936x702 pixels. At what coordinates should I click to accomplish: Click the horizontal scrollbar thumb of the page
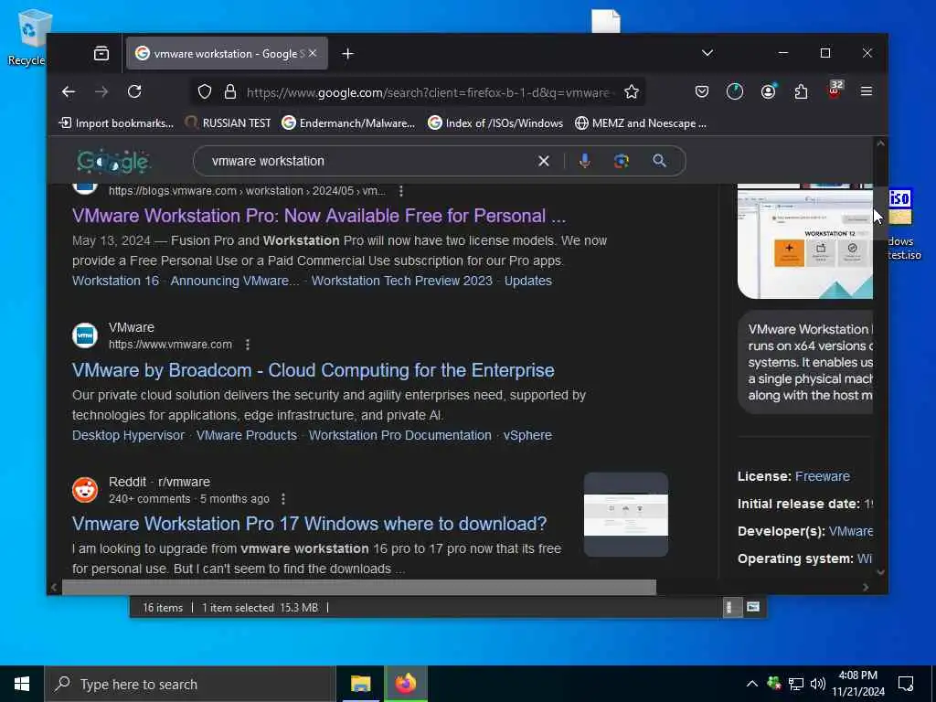[x=358, y=588]
